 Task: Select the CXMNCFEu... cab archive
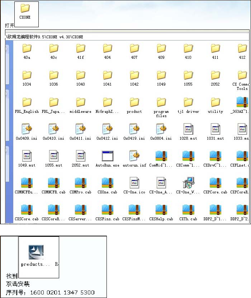coord(27,186)
